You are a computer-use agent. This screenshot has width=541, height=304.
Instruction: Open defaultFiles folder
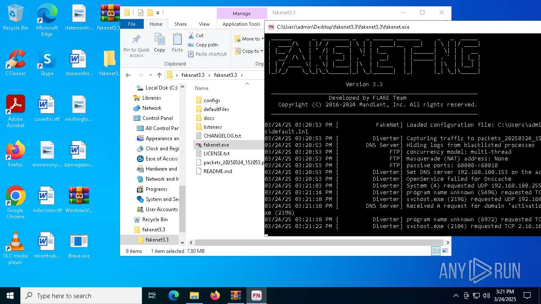click(212, 109)
